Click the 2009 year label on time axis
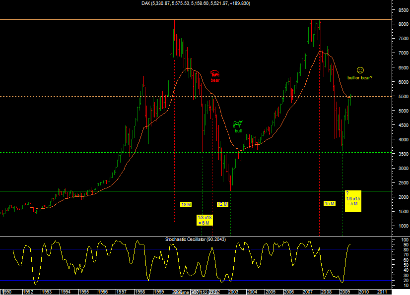This screenshot has height=295, width=410. (345, 292)
